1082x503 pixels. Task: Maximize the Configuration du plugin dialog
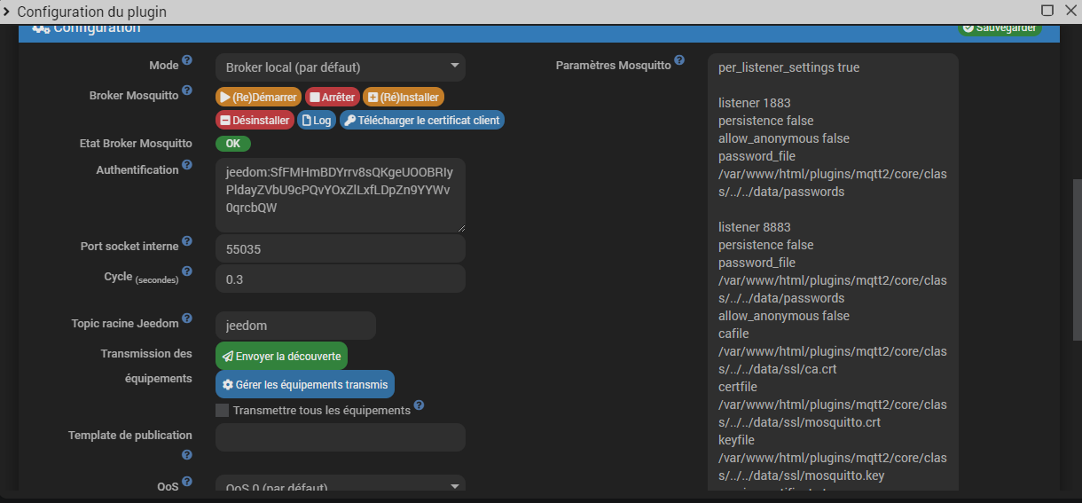(x=1047, y=11)
